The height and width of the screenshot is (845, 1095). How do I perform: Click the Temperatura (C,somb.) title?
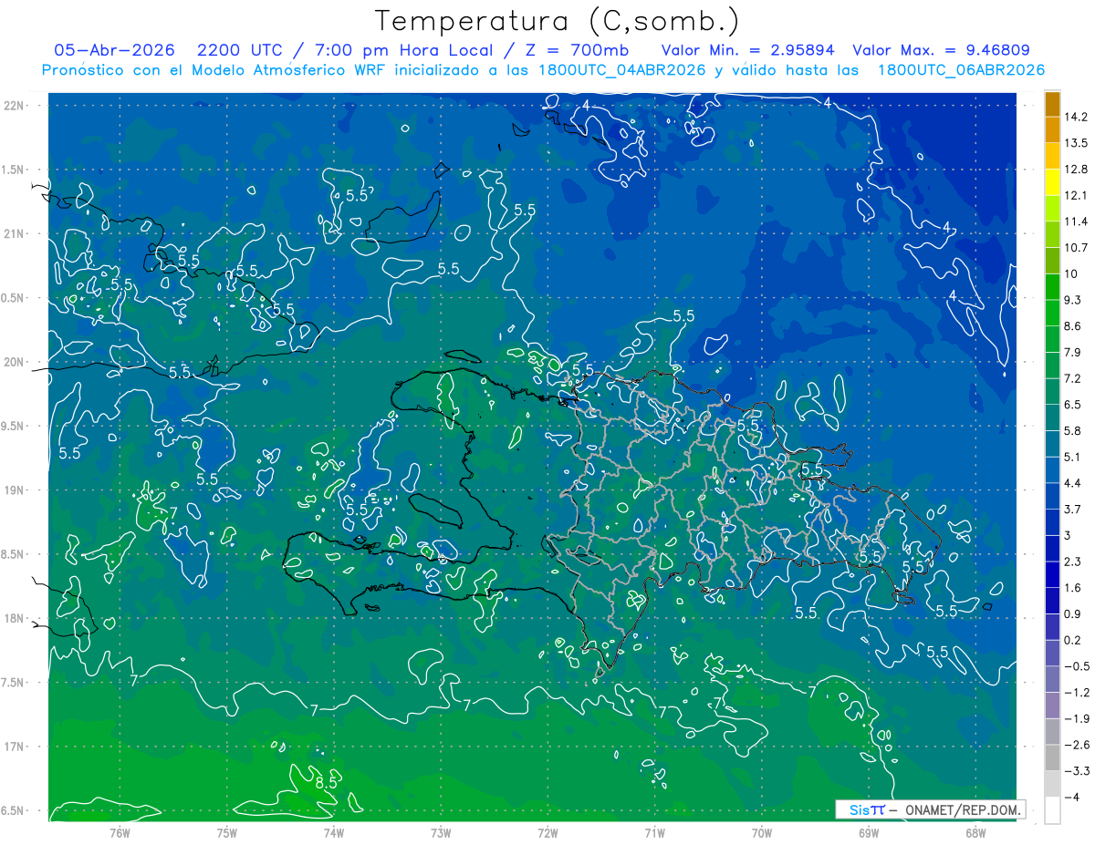click(557, 20)
